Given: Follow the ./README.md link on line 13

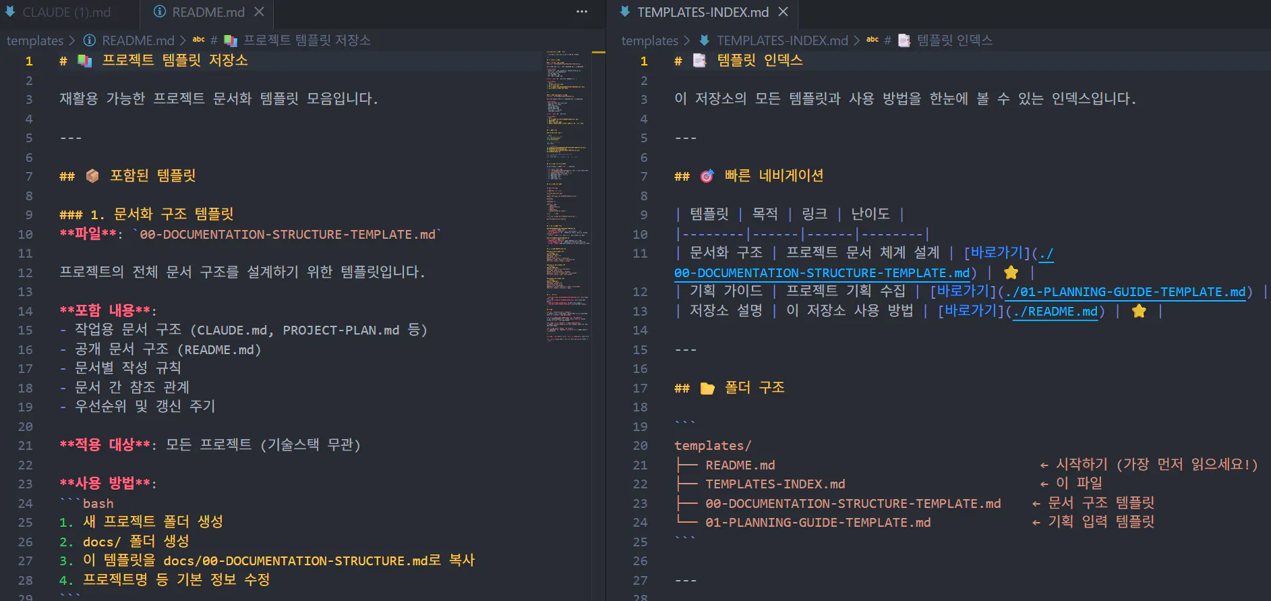Looking at the screenshot, I should pyautogui.click(x=1055, y=312).
